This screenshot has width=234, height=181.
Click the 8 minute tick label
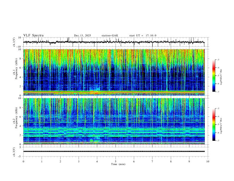coord(171,161)
